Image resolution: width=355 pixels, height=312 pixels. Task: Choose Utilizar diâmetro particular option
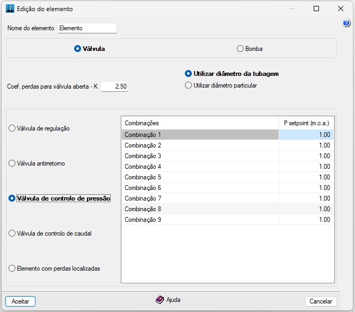tap(188, 85)
